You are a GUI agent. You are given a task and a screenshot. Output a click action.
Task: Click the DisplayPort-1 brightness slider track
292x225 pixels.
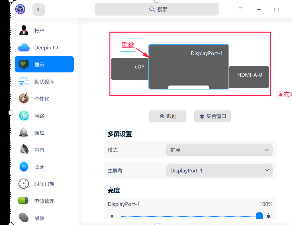(188, 216)
